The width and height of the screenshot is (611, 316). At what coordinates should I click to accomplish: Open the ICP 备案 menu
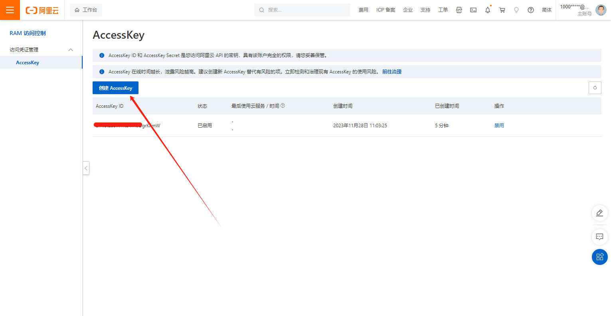386,10
